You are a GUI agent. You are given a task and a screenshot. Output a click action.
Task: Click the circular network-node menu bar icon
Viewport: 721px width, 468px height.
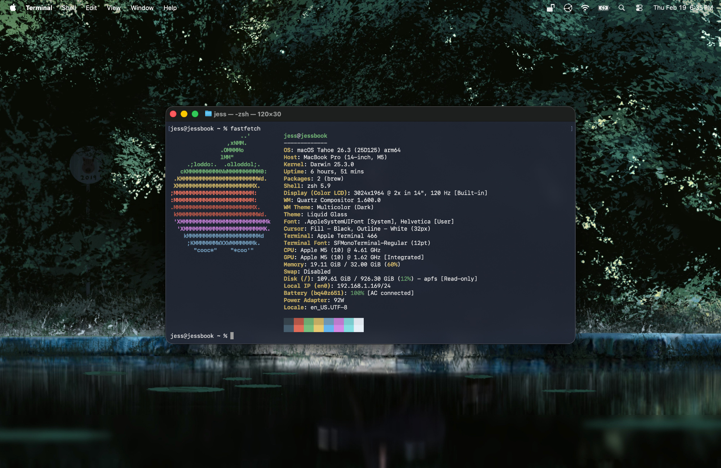click(568, 8)
